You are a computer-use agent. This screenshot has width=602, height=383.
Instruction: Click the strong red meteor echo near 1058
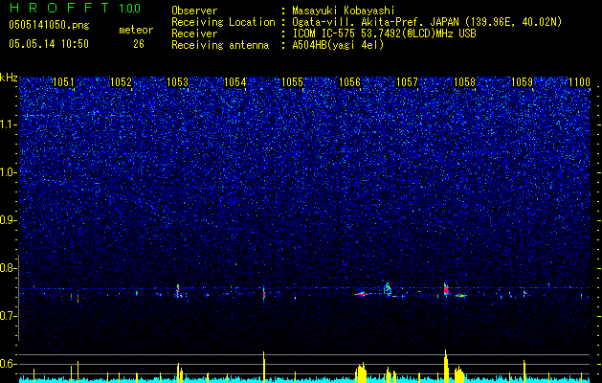tap(446, 289)
